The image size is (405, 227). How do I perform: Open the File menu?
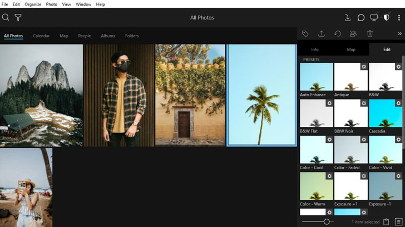(4, 4)
